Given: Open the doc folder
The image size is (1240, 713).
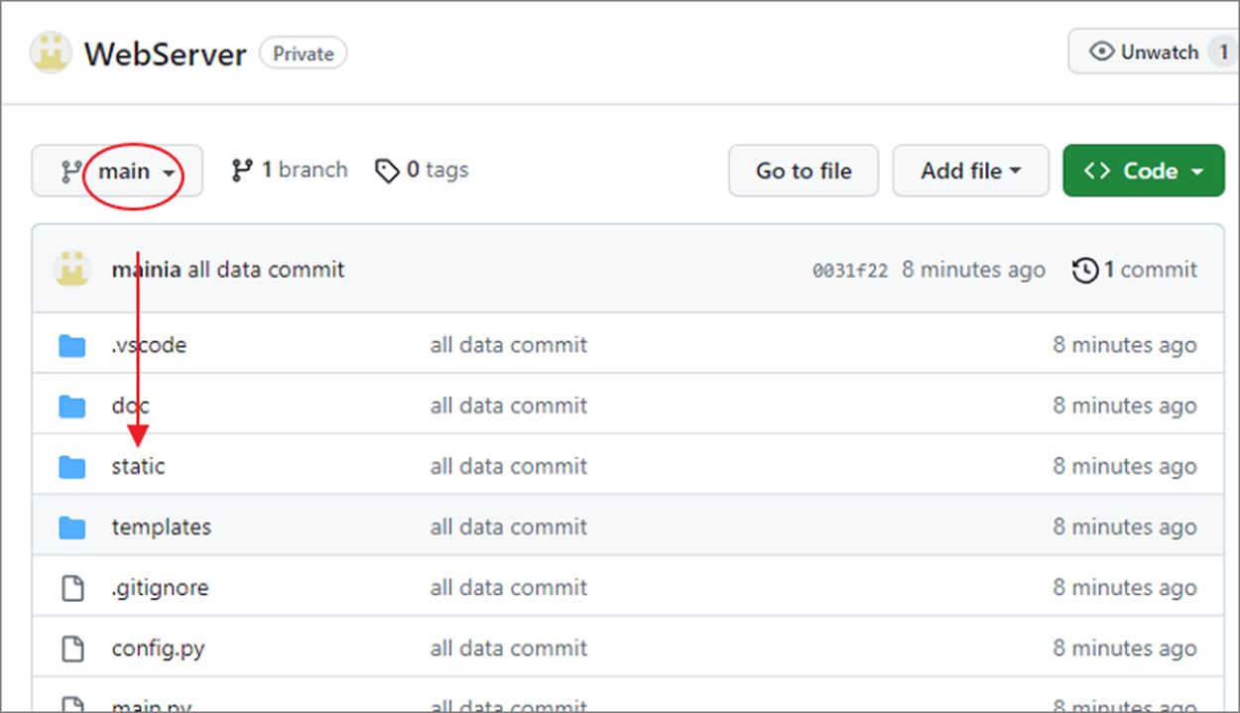Looking at the screenshot, I should (x=130, y=406).
